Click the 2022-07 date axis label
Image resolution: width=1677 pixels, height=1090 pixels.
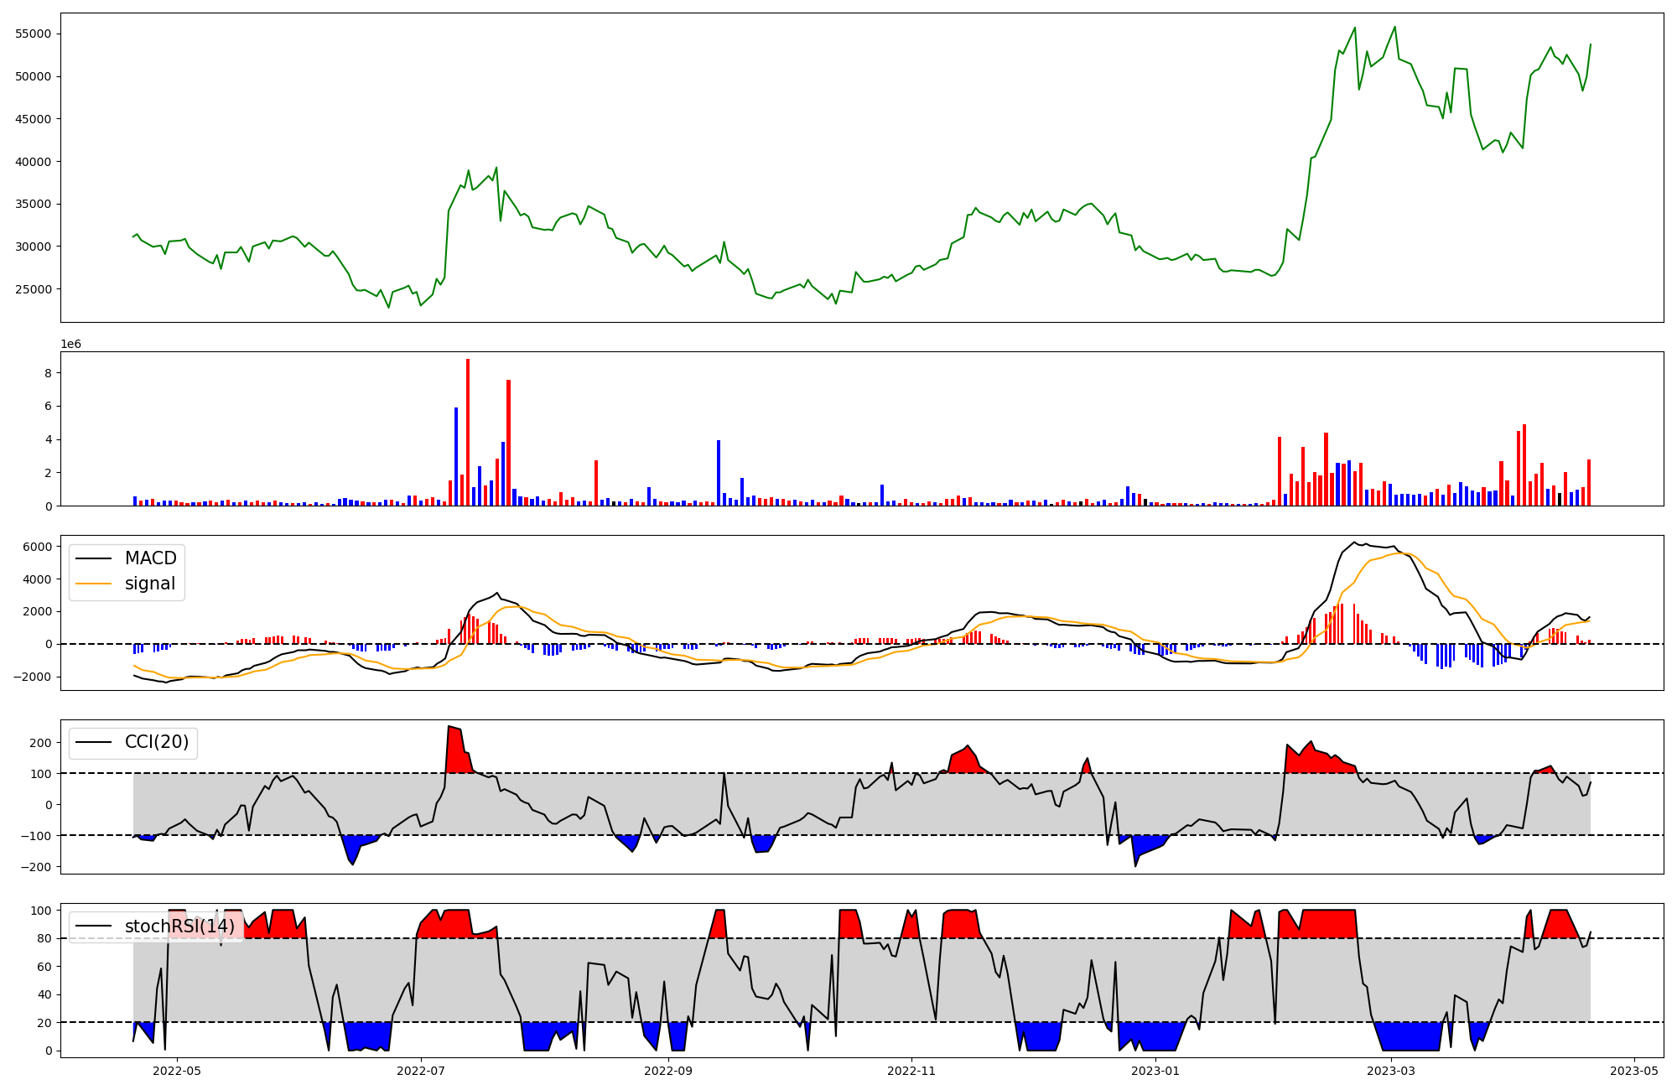point(421,1071)
